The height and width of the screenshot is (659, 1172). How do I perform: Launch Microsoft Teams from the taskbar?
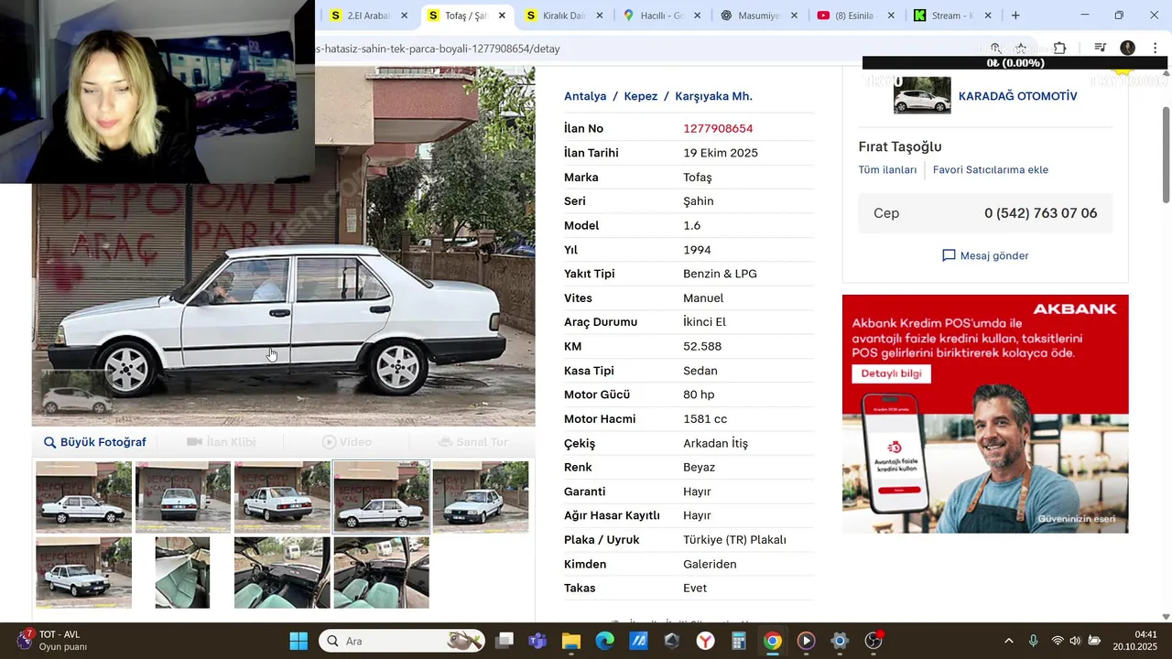[538, 641]
